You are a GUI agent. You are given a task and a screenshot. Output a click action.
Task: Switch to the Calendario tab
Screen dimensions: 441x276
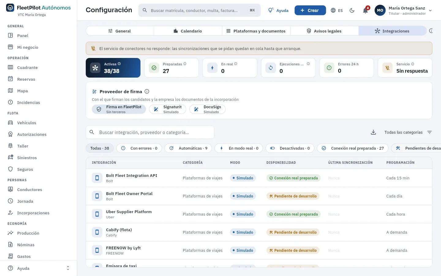coord(188,31)
